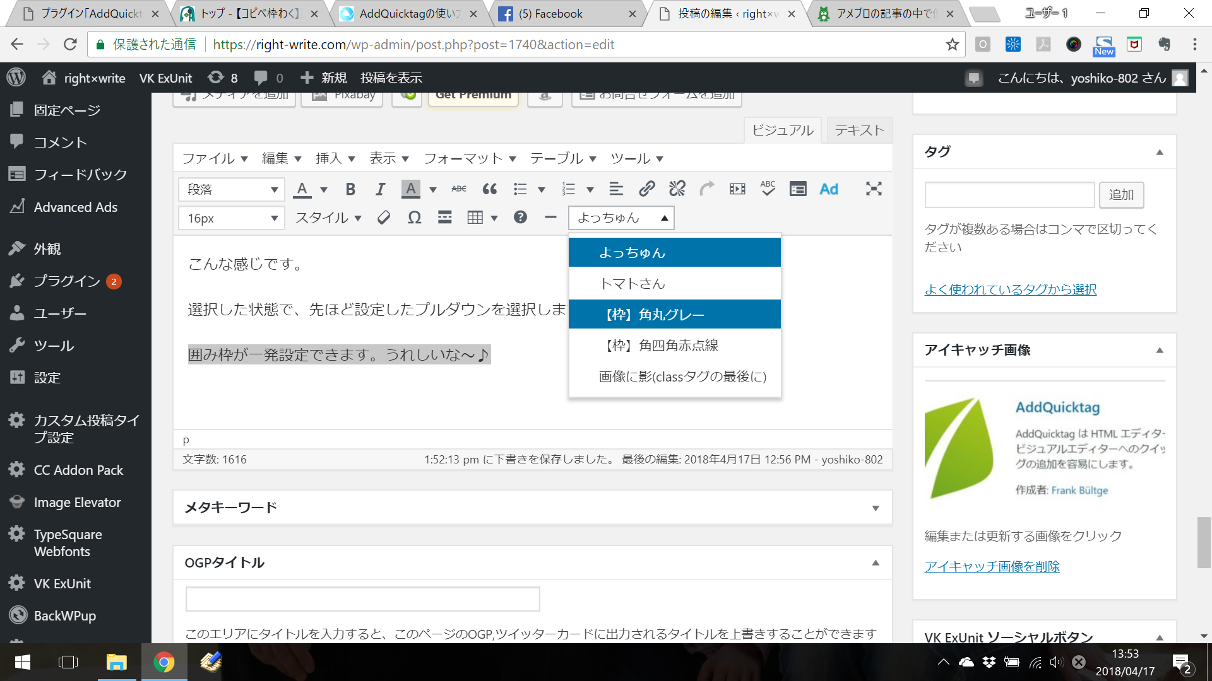Insert special character with the Omega icon
This screenshot has height=681, width=1212.
[414, 218]
